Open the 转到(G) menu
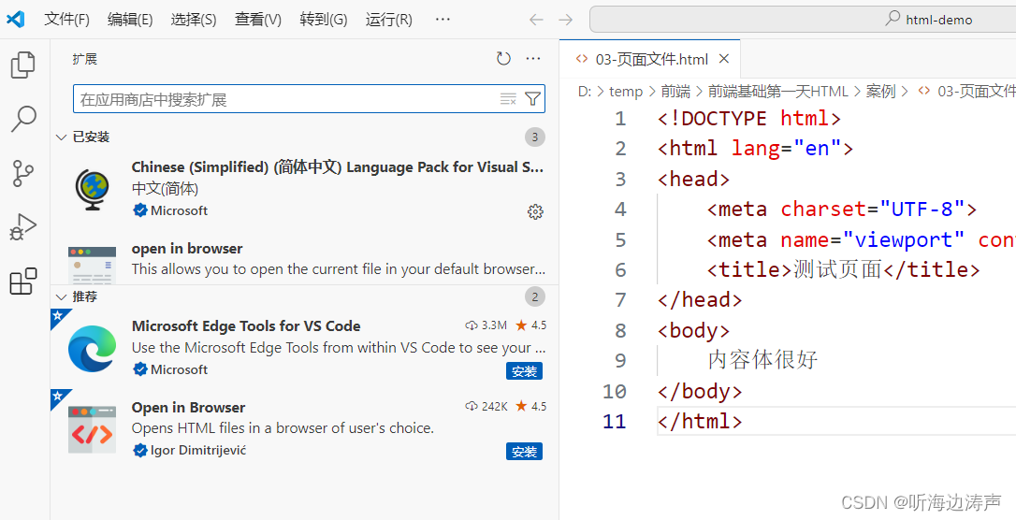The image size is (1016, 520). [x=324, y=20]
